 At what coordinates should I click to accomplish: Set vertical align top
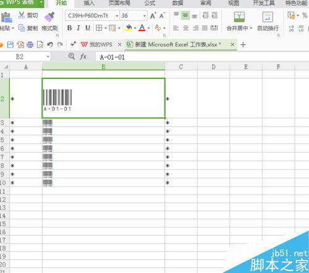coord(176,14)
